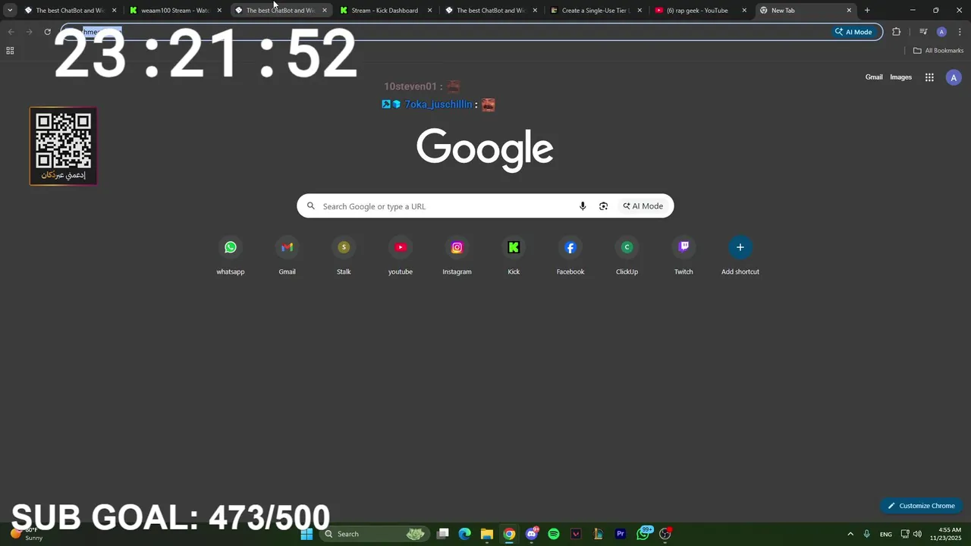Image resolution: width=971 pixels, height=546 pixels.
Task: Open the tab search dropdown
Action: pos(10,11)
